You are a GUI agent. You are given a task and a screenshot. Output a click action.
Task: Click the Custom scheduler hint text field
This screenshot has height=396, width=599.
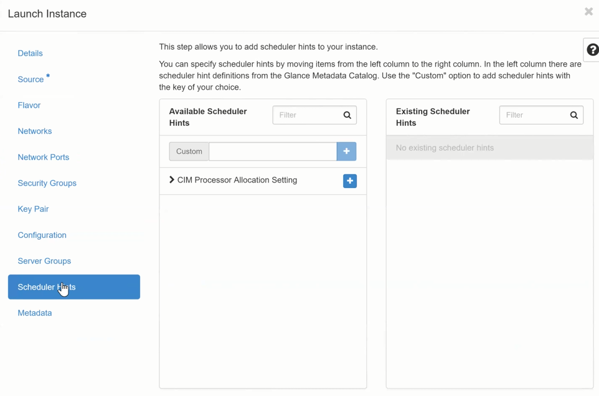tap(273, 151)
